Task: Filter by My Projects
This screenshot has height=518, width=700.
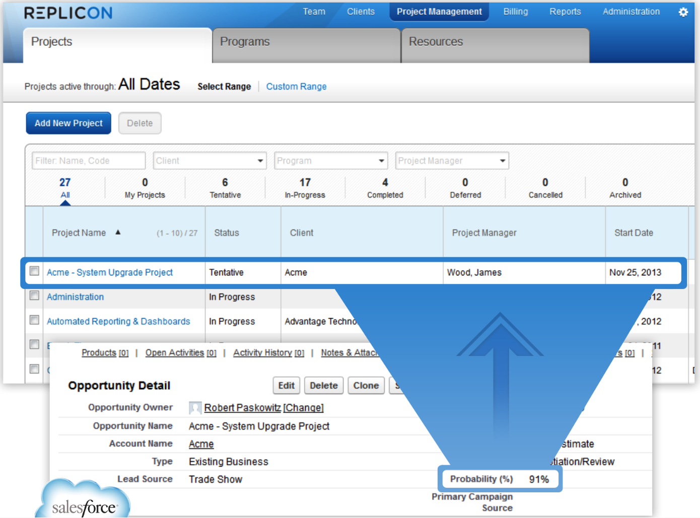Action: [x=145, y=188]
